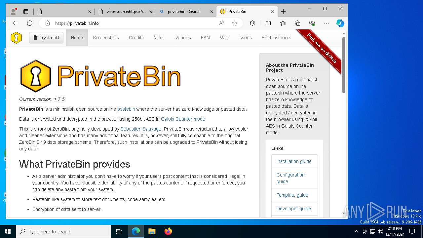Toggle the split screen icon
The height and width of the screenshot is (238, 423).
click(268, 23)
